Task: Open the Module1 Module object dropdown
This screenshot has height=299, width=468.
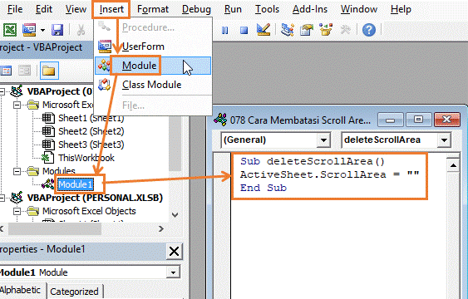Action: pyautogui.click(x=173, y=272)
